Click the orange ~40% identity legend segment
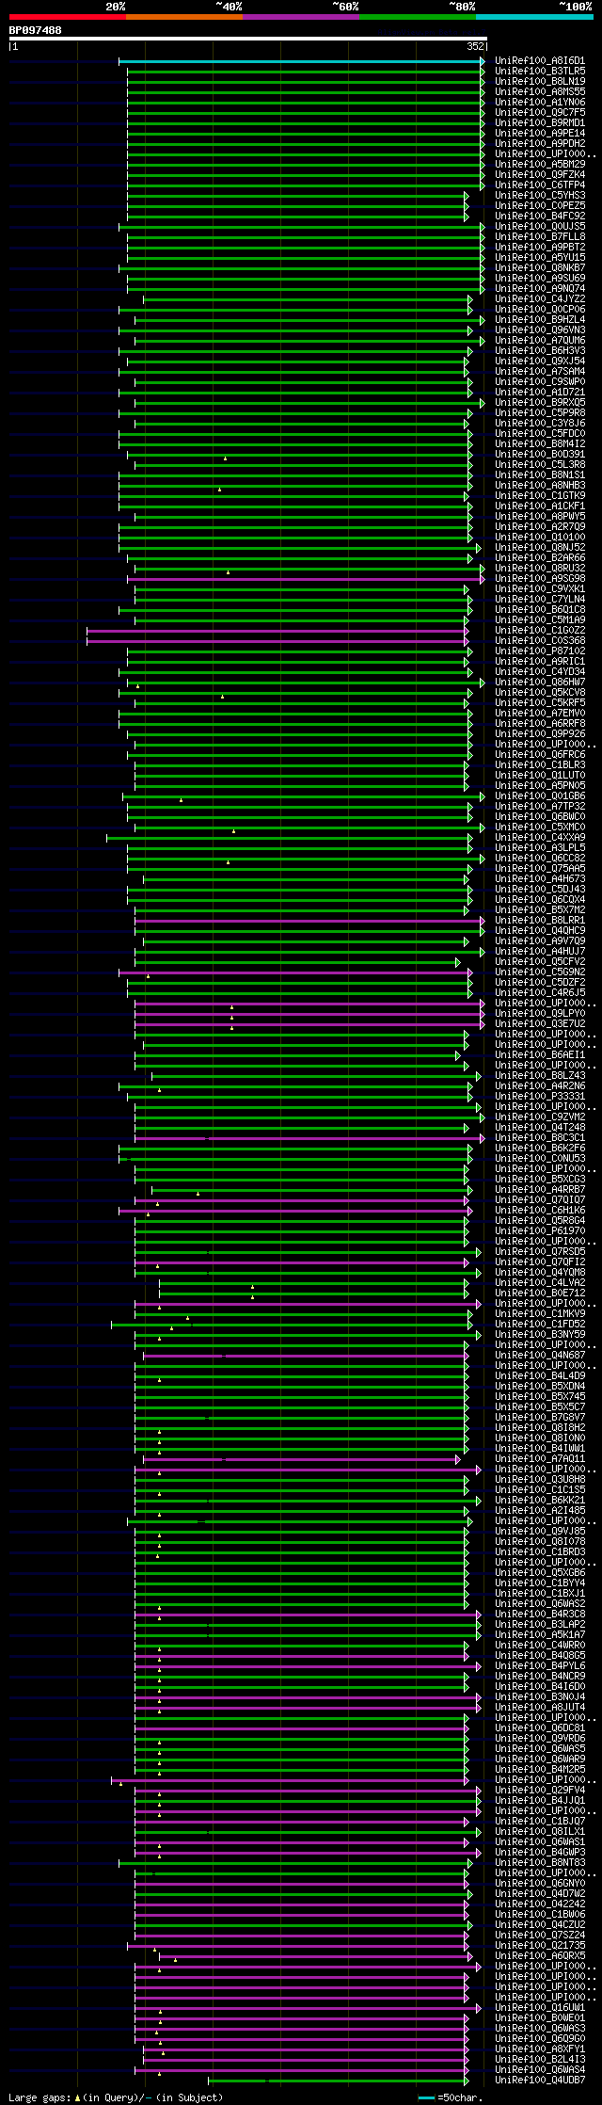The image size is (602, 2105). coord(183,17)
